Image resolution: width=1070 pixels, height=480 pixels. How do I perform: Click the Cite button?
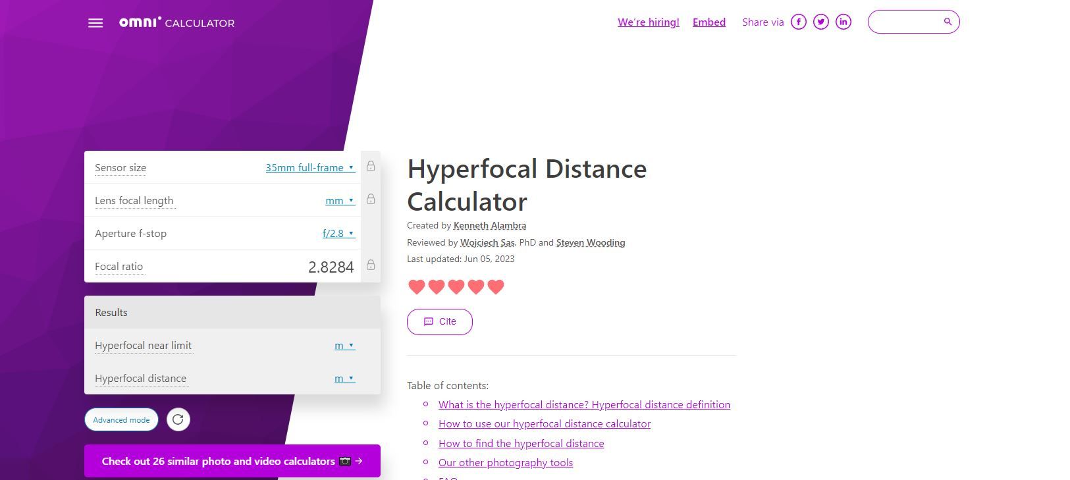click(439, 321)
